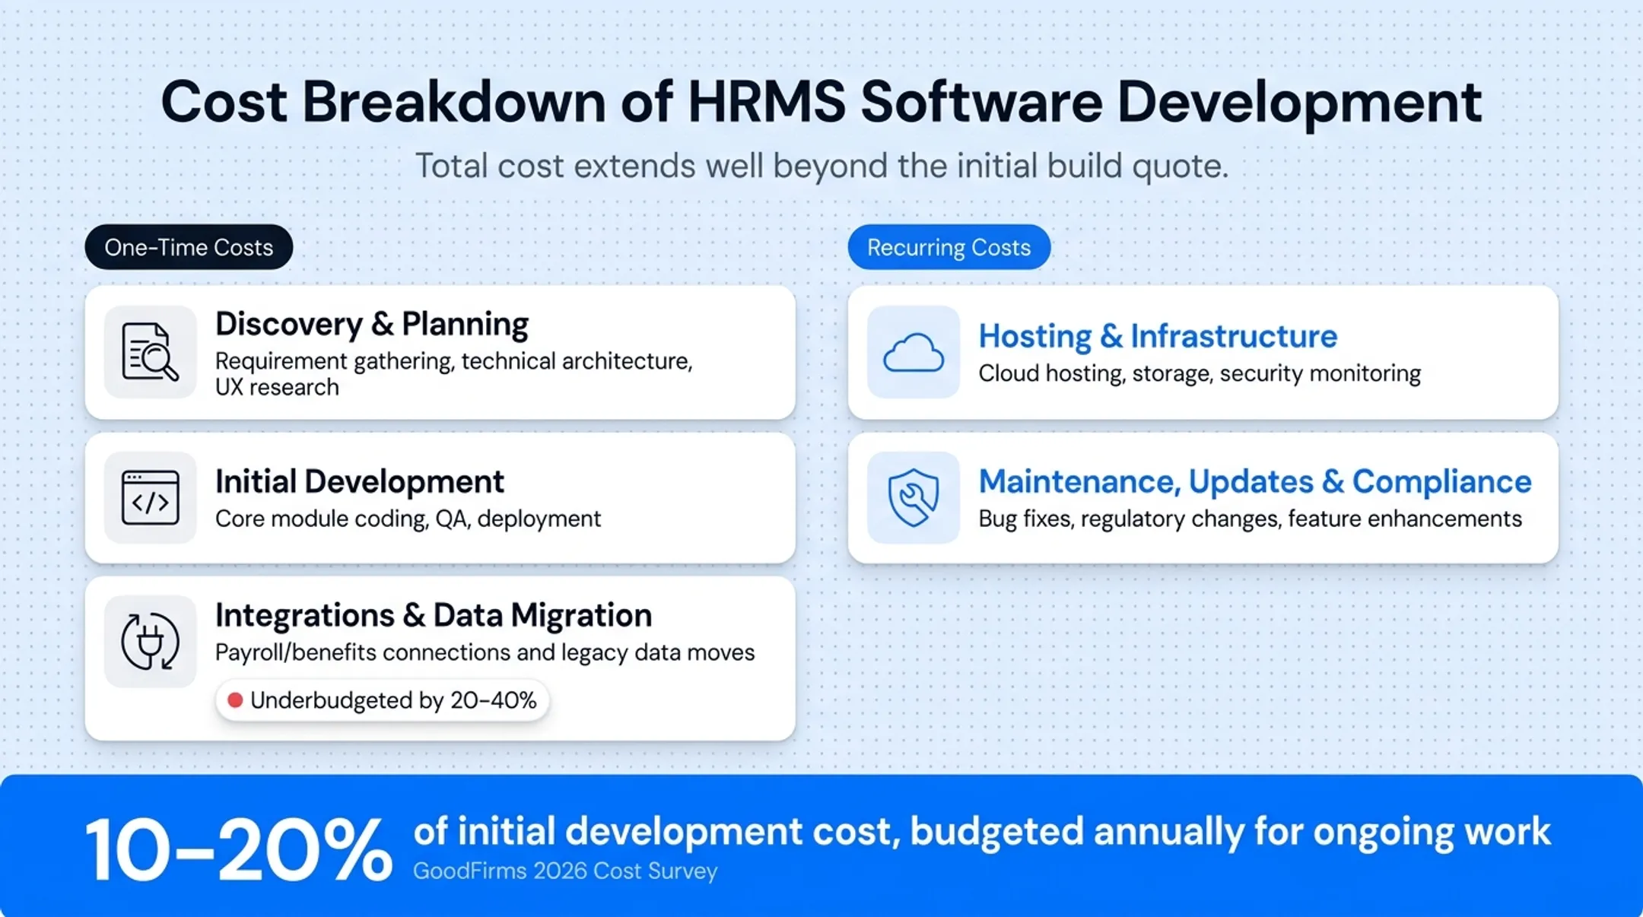The height and width of the screenshot is (917, 1643).
Task: Click the text Cloud hosting, storage, security monitoring
Action: tap(1200, 374)
